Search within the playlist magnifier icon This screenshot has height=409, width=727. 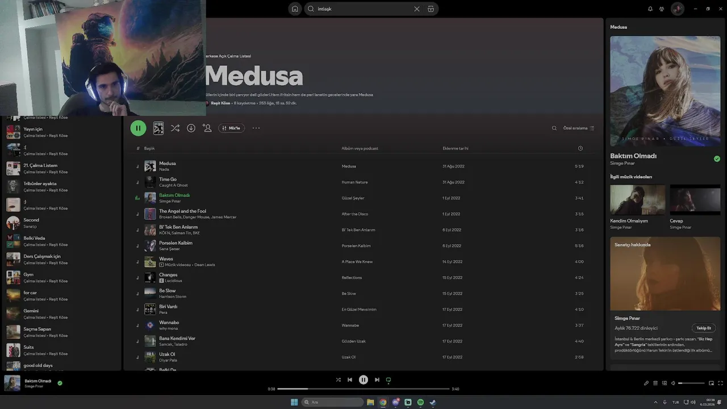pos(554,128)
